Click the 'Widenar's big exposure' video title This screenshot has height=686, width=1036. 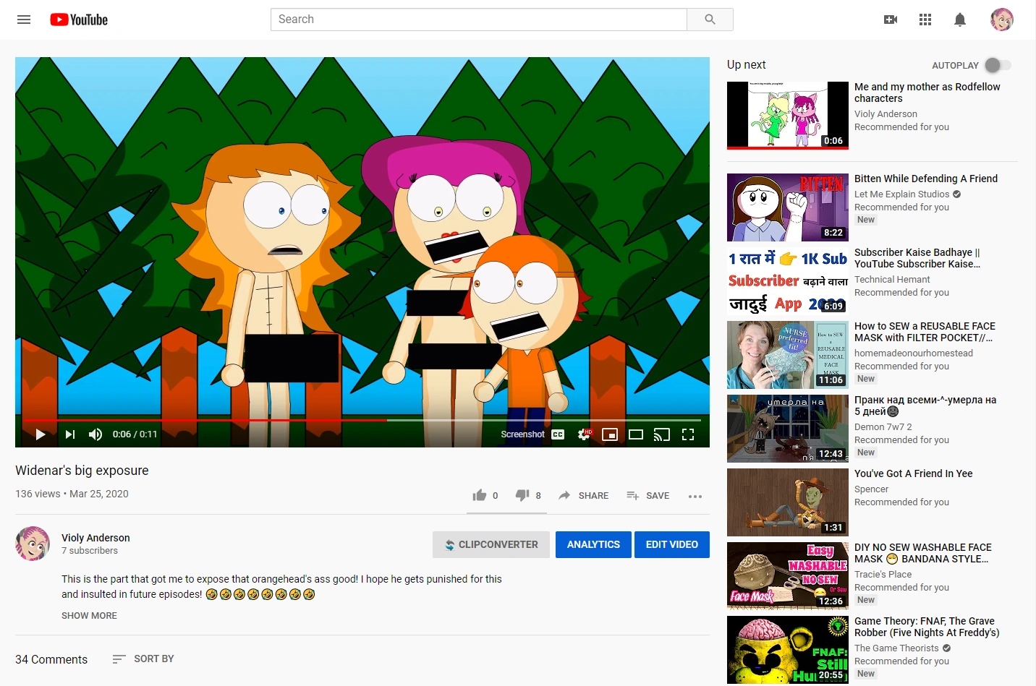(x=82, y=471)
